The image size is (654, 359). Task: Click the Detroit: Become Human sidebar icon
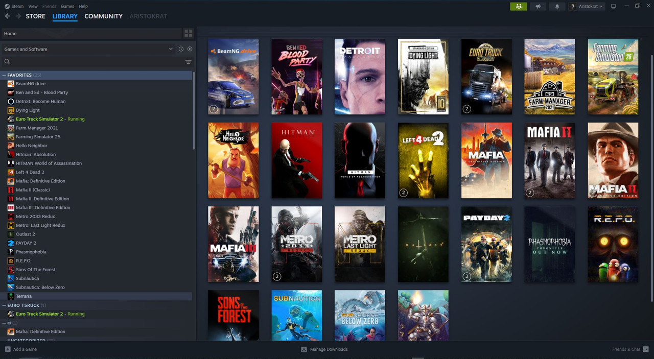pyautogui.click(x=11, y=101)
